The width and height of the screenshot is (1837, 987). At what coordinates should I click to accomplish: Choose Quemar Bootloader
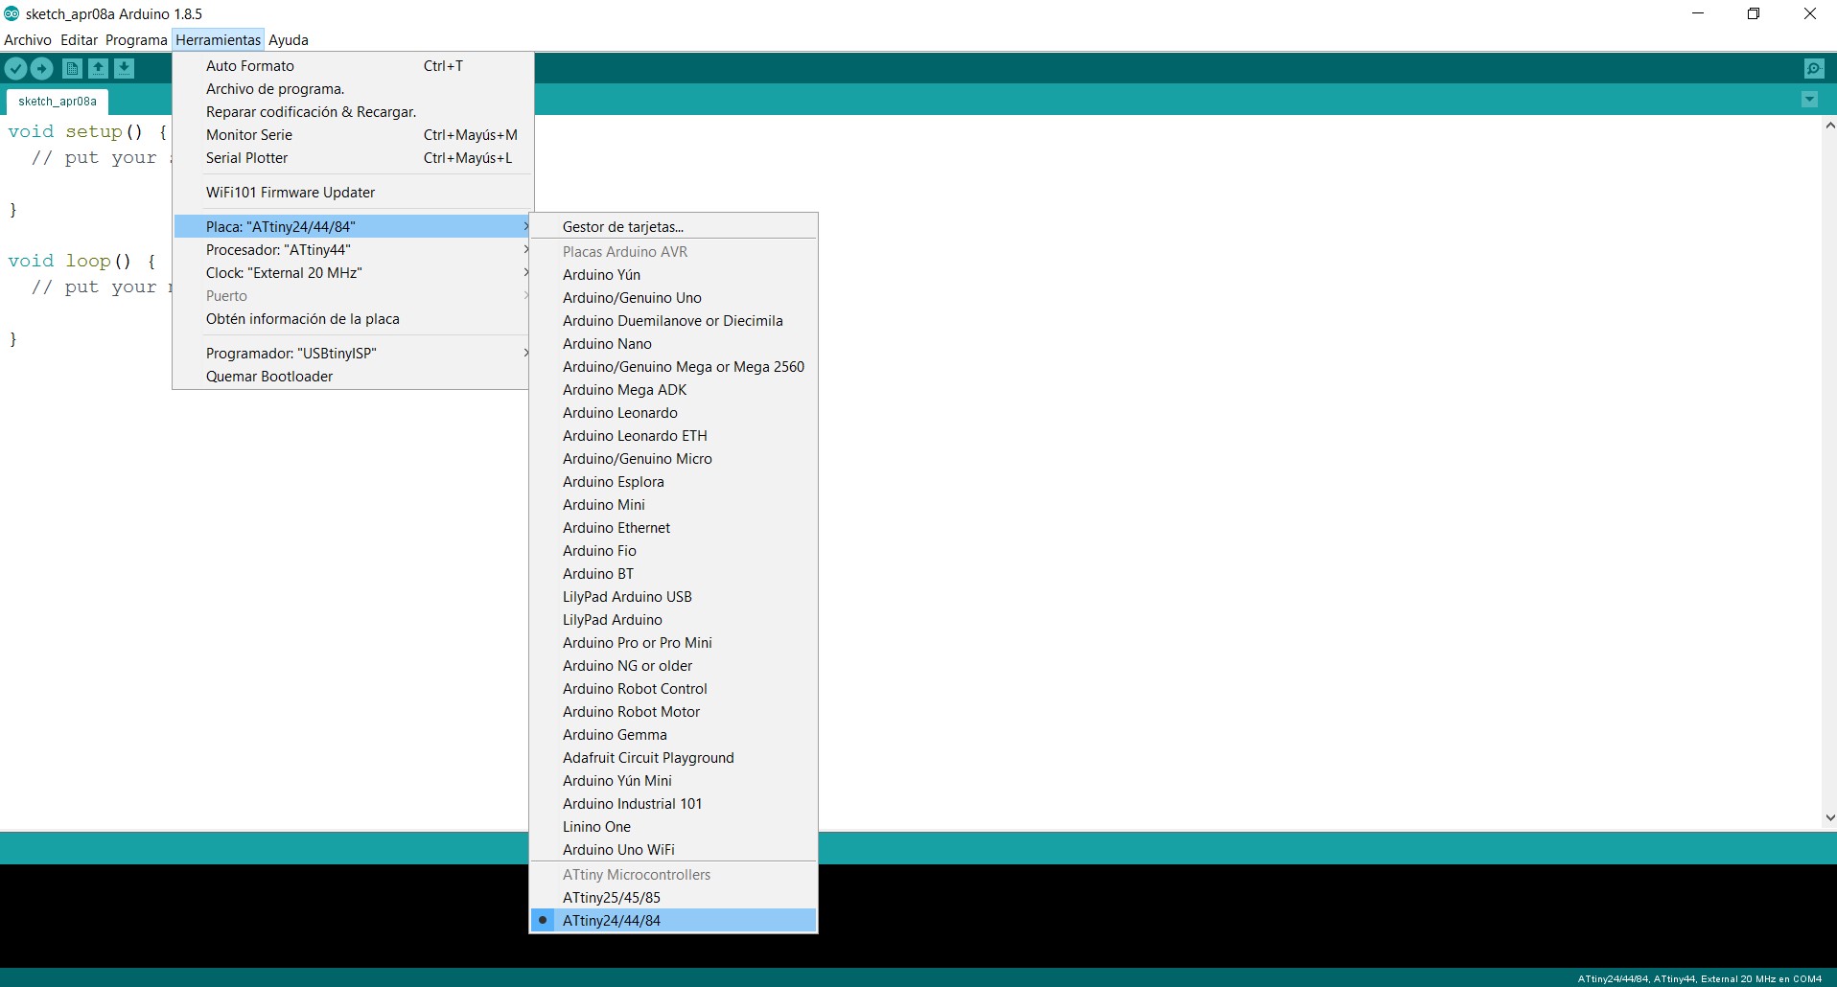(353, 377)
